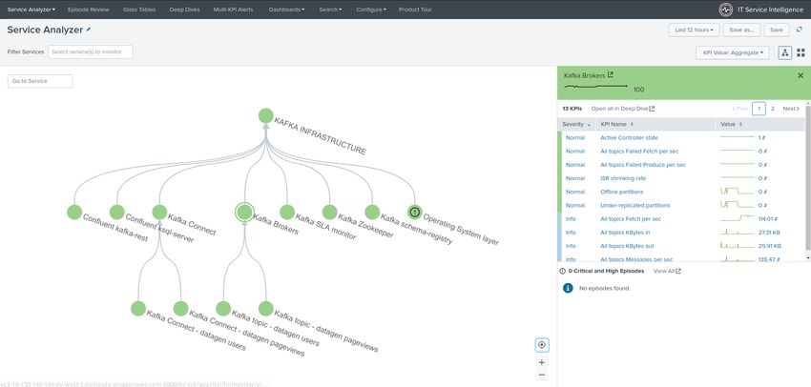Screen dimensions: 811x387
Task: Select Kafka topic - datagen pageviews node
Action: pyautogui.click(x=266, y=309)
